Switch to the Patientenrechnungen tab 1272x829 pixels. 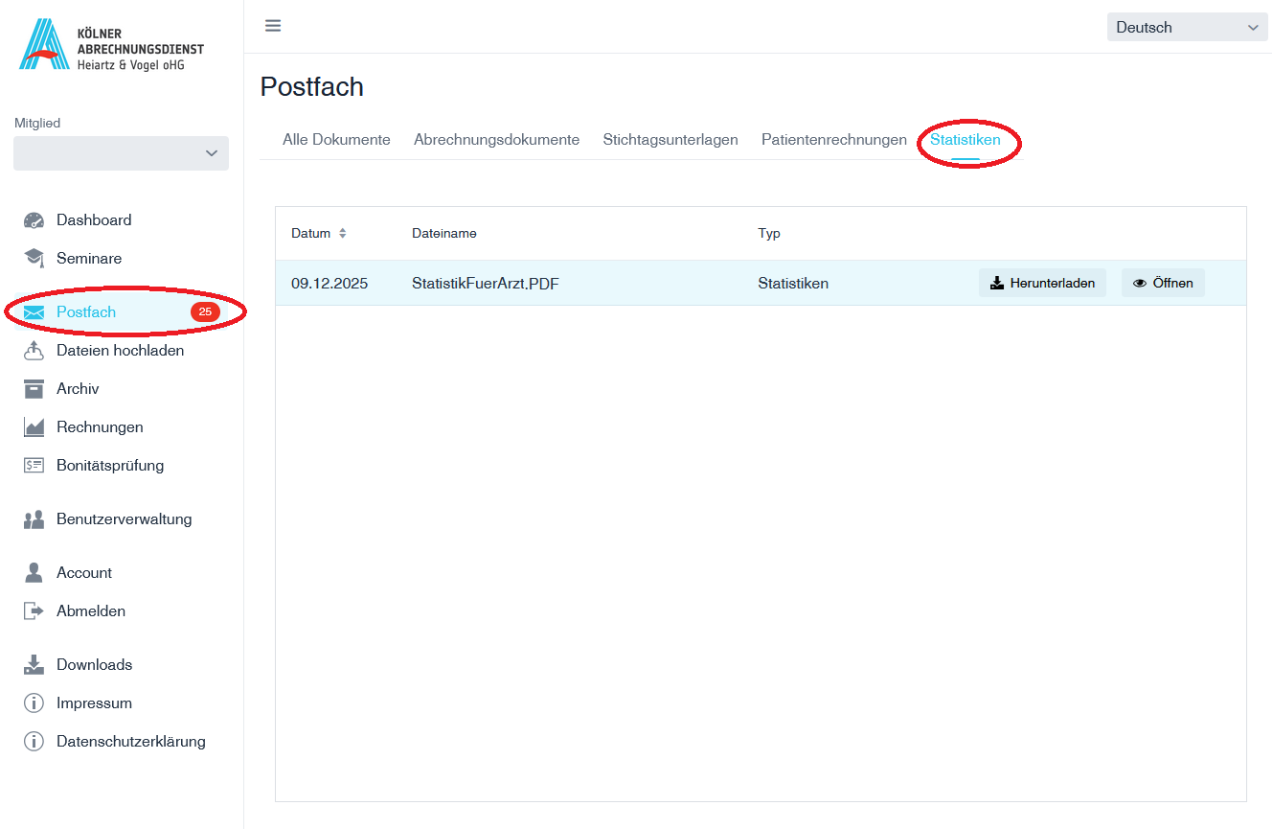833,140
